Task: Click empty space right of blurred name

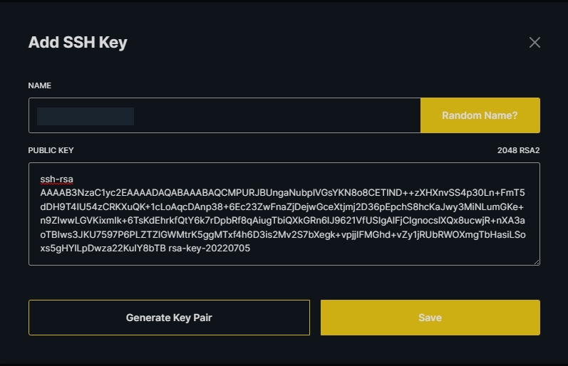Action: (x=278, y=116)
